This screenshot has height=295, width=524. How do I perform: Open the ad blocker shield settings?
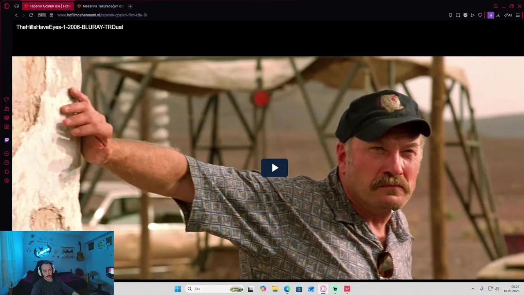click(x=465, y=15)
